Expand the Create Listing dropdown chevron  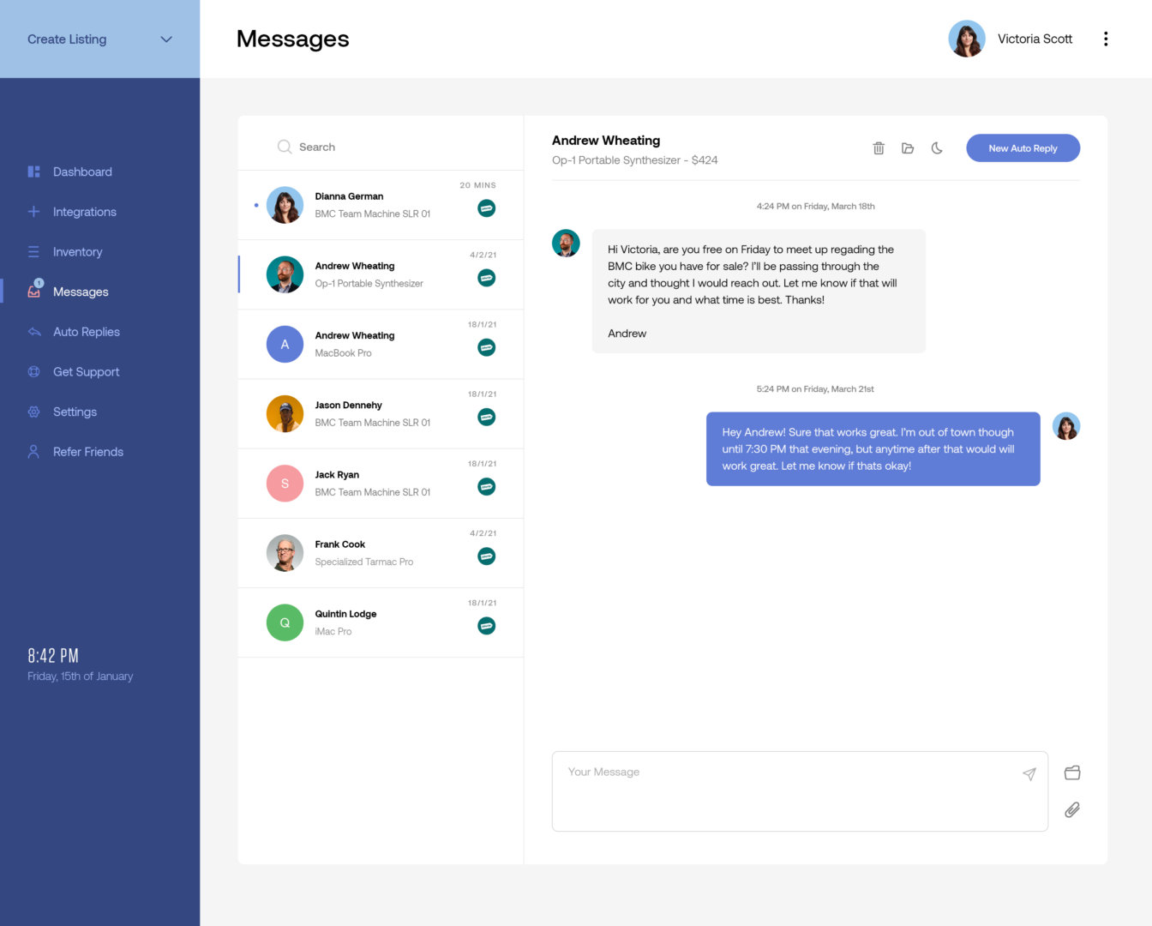pyautogui.click(x=166, y=39)
